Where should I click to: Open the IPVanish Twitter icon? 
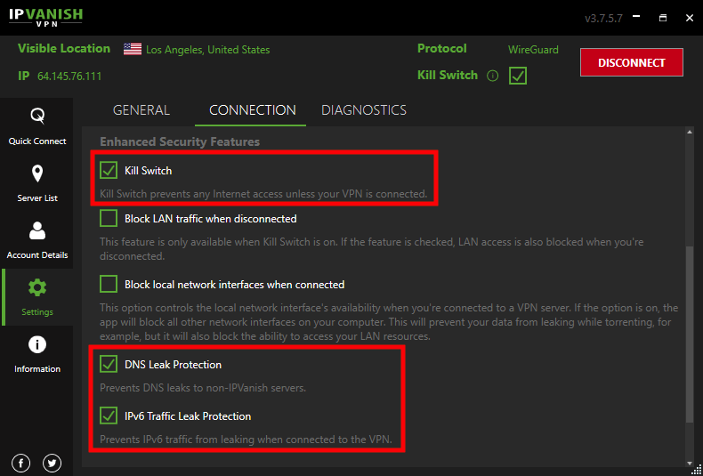click(52, 463)
